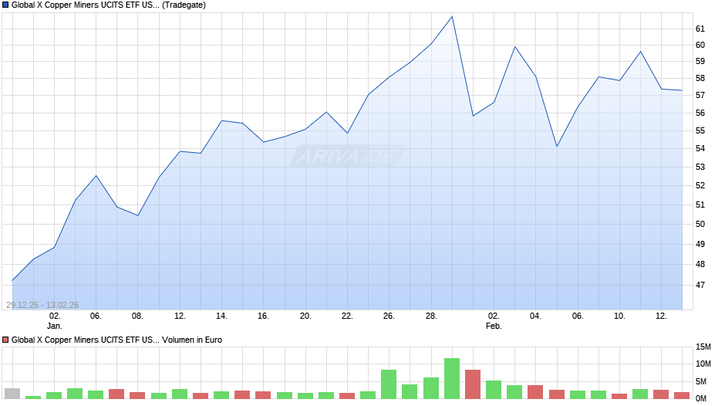Screen dimensions: 725x406
Task: Click the volume axis label 10M
Action: (703, 364)
